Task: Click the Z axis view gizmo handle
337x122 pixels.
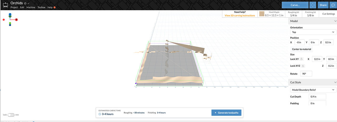Action: point(10,14)
